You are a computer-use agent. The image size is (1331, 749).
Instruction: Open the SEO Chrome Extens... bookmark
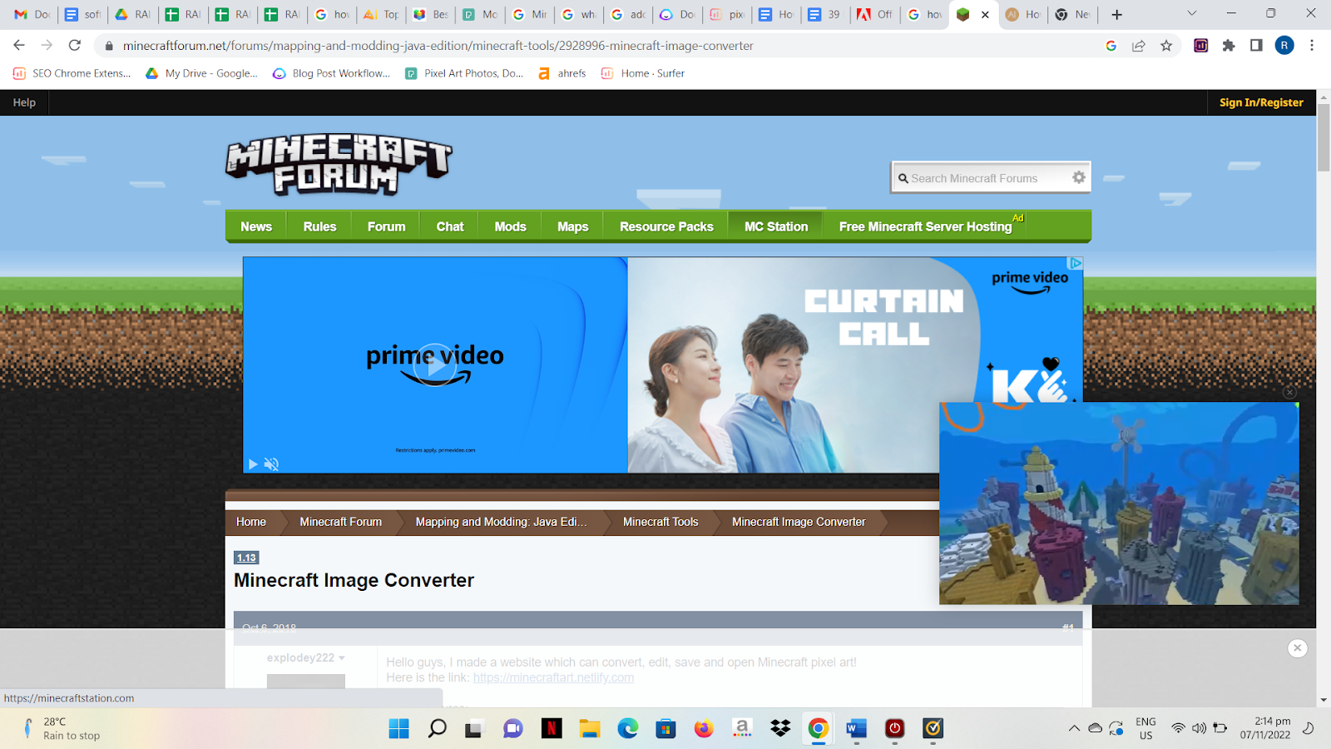pos(72,73)
